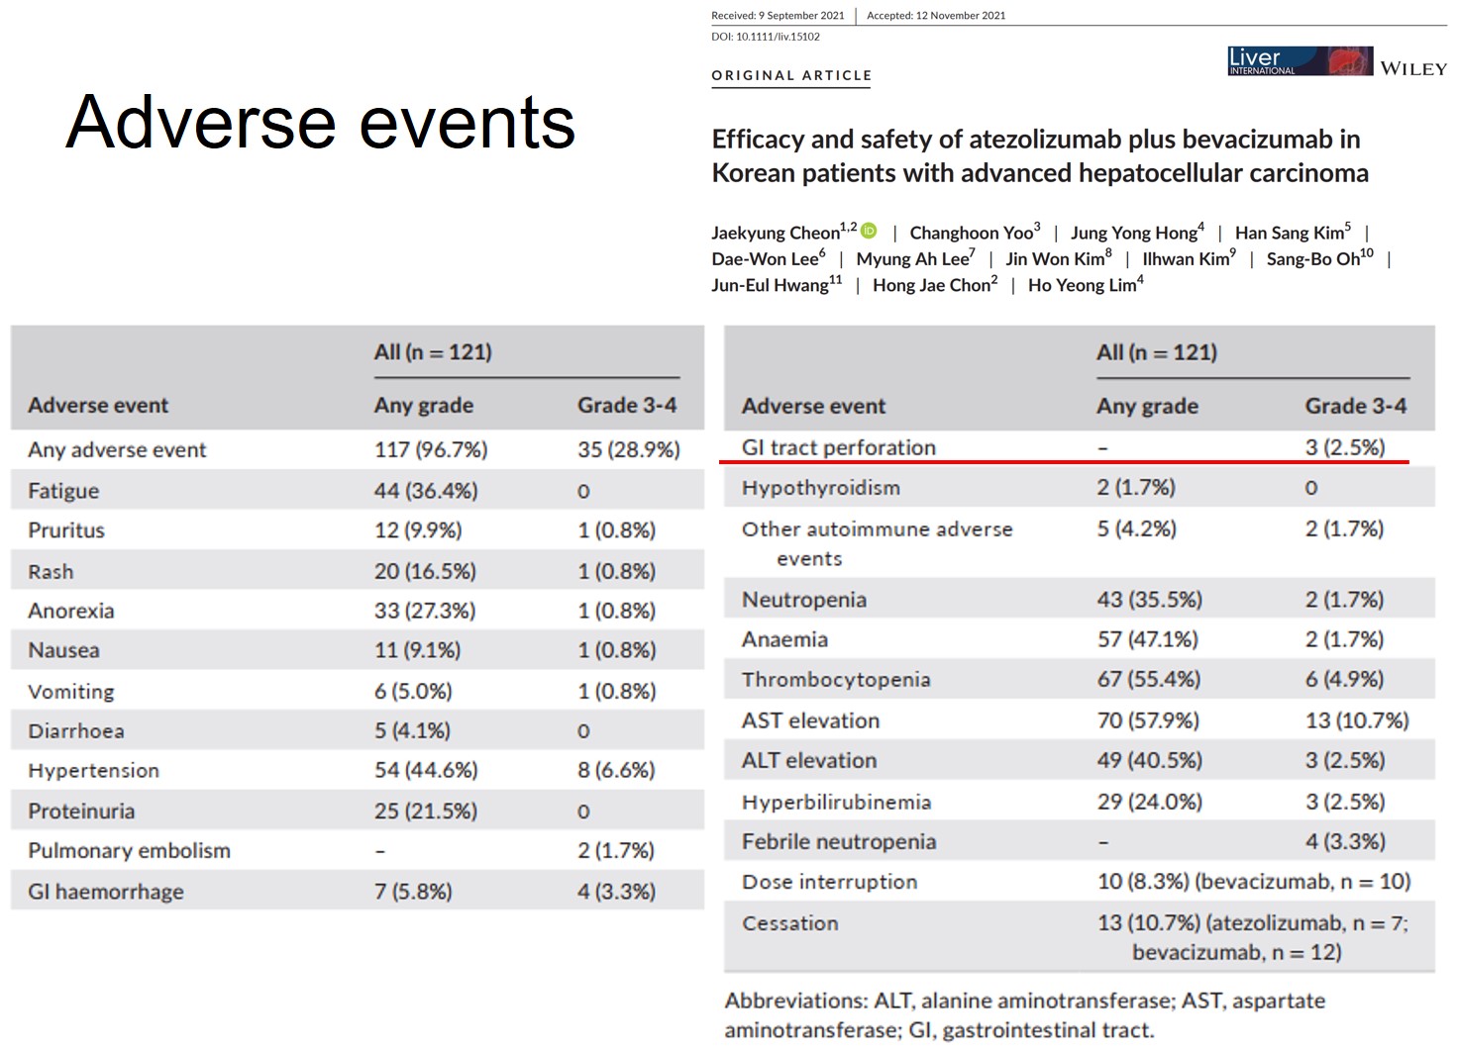1457x1053 pixels.
Task: Click author name Changhoon Yoo
Action: (x=975, y=232)
